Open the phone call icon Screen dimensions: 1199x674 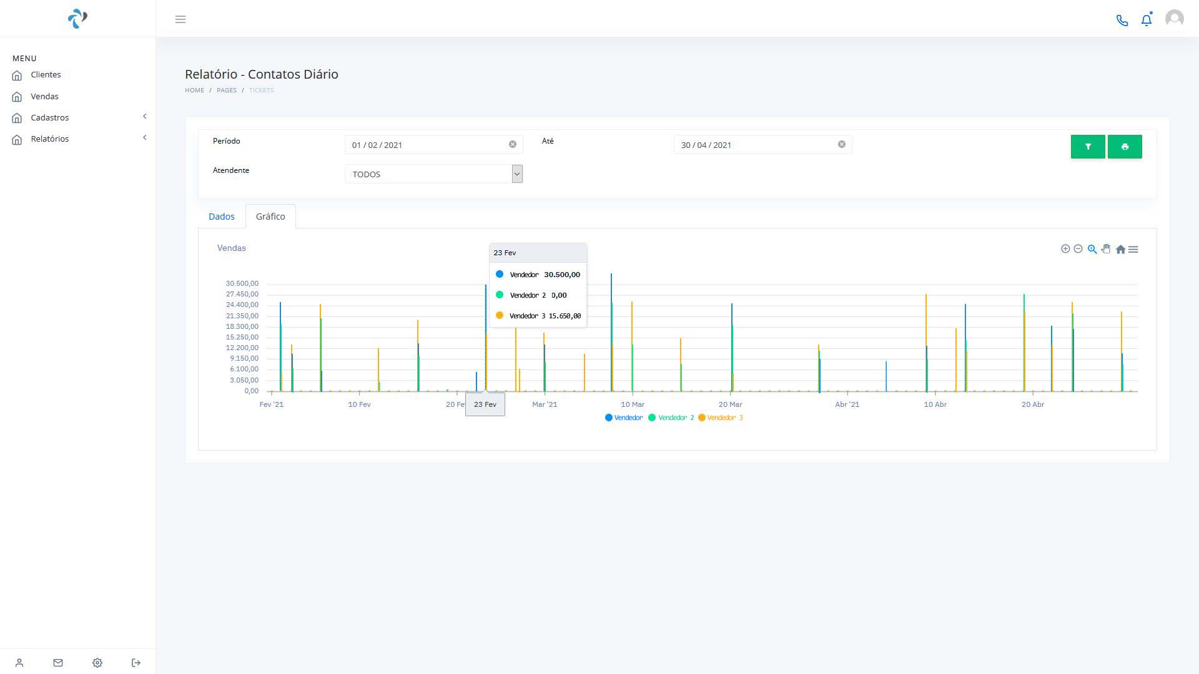coord(1122,20)
